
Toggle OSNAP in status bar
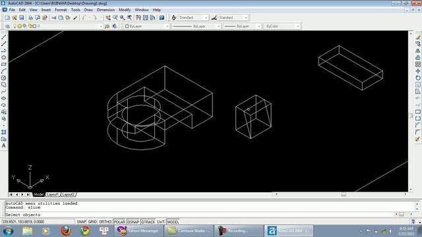(133, 222)
